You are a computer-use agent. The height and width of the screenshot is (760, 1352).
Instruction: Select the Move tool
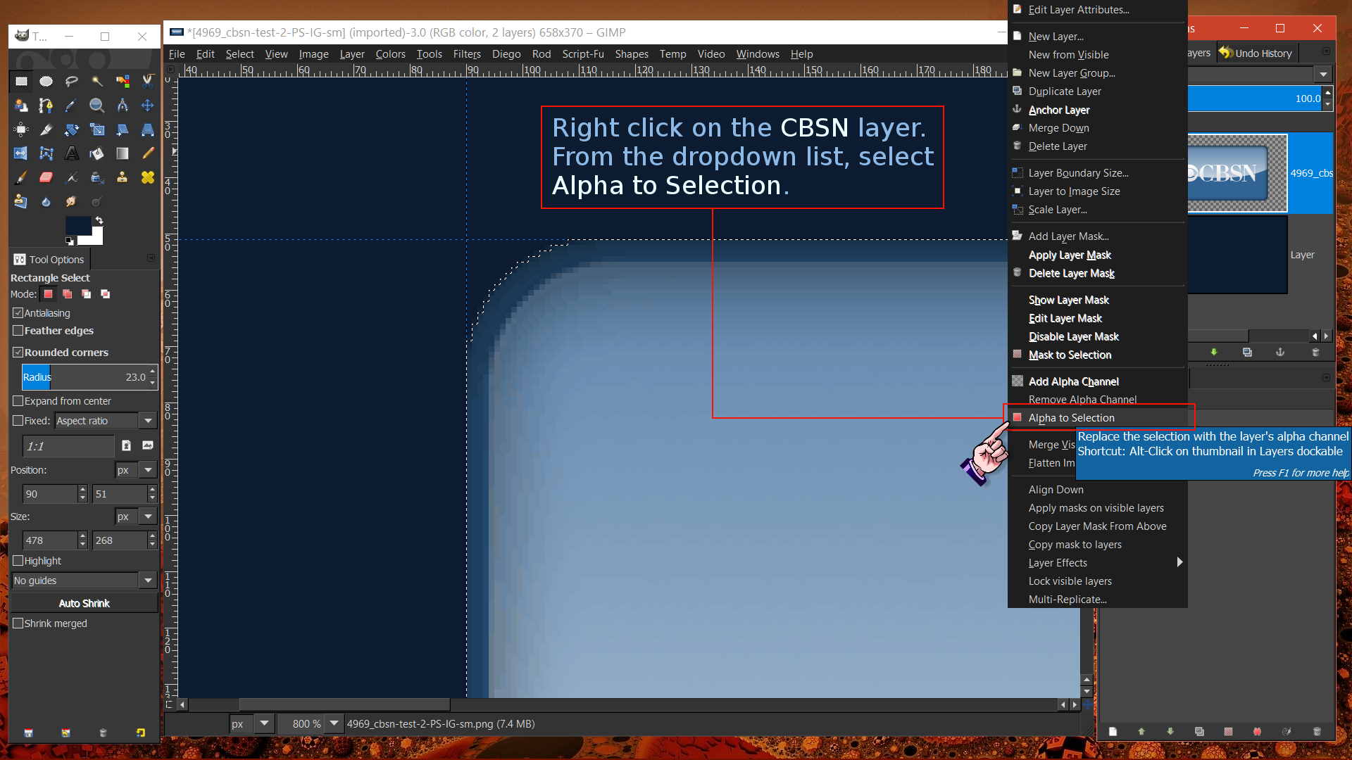point(148,106)
